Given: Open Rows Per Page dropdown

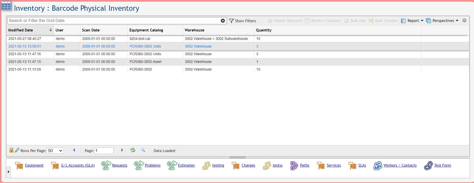Looking at the screenshot, I should pos(55,151).
